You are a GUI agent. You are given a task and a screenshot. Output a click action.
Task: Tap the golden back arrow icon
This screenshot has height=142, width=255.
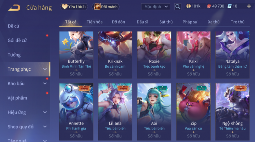(14, 7)
